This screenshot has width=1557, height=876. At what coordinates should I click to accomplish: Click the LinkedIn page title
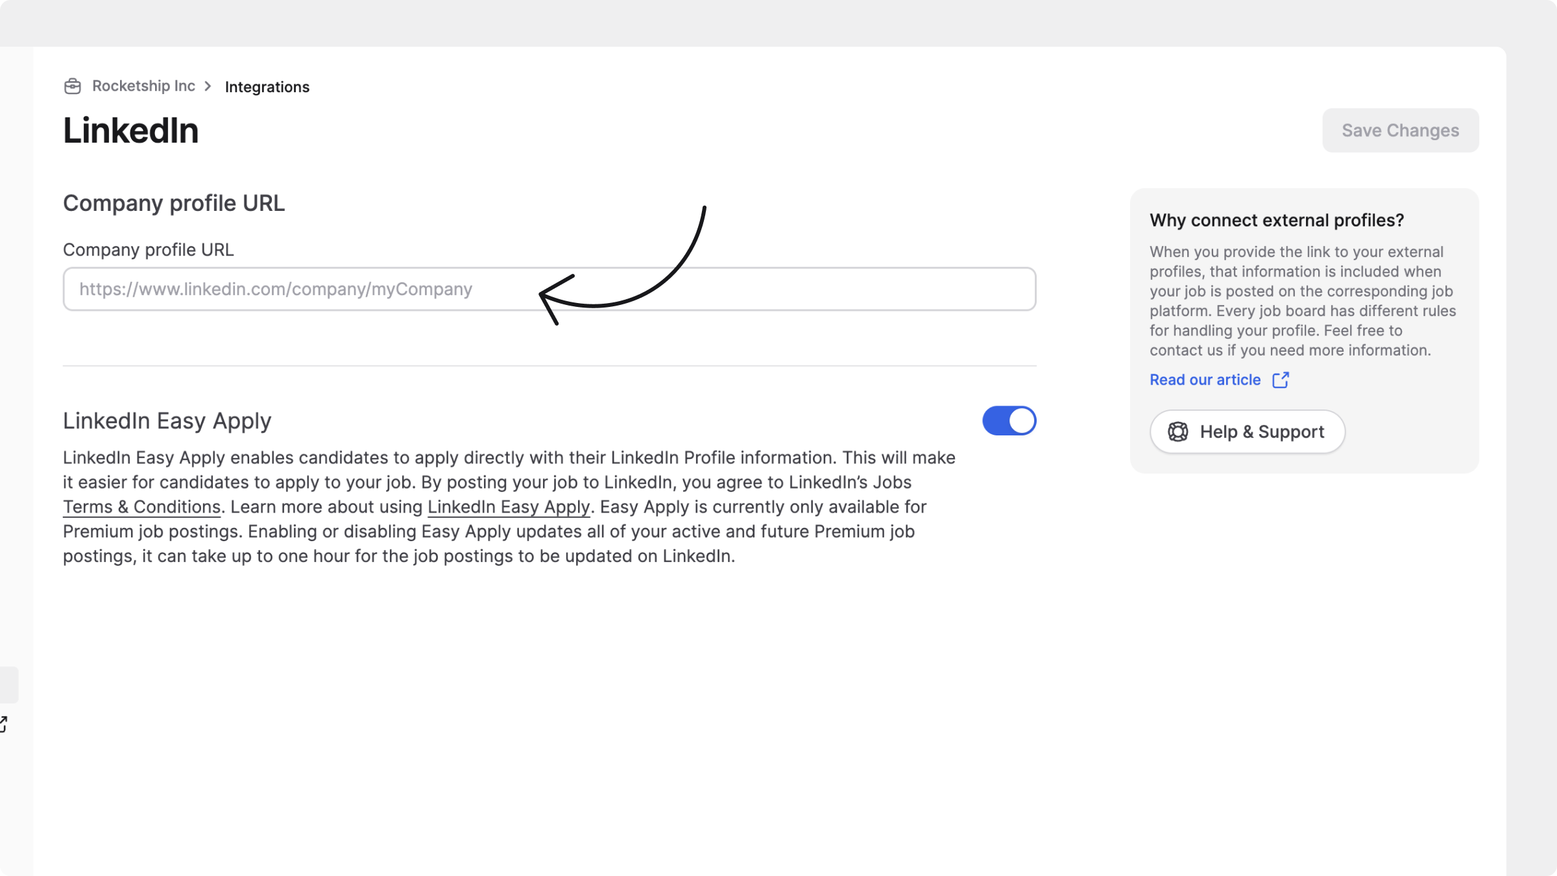pos(131,131)
